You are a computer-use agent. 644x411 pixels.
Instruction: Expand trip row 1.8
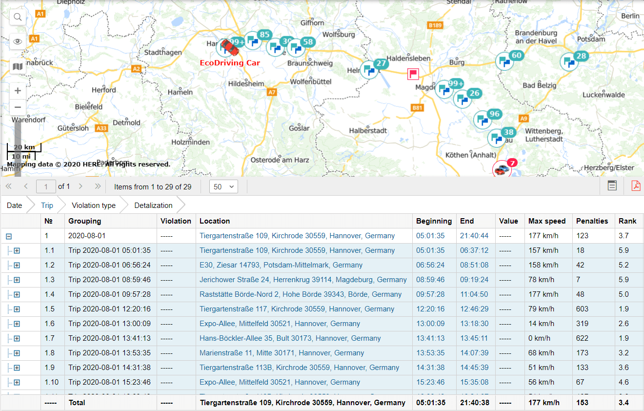[17, 353]
